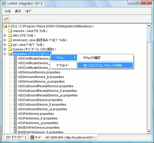This screenshot has height=143, width=154.
Task: Click the refresh toolbar icon
Action: click(6, 19)
